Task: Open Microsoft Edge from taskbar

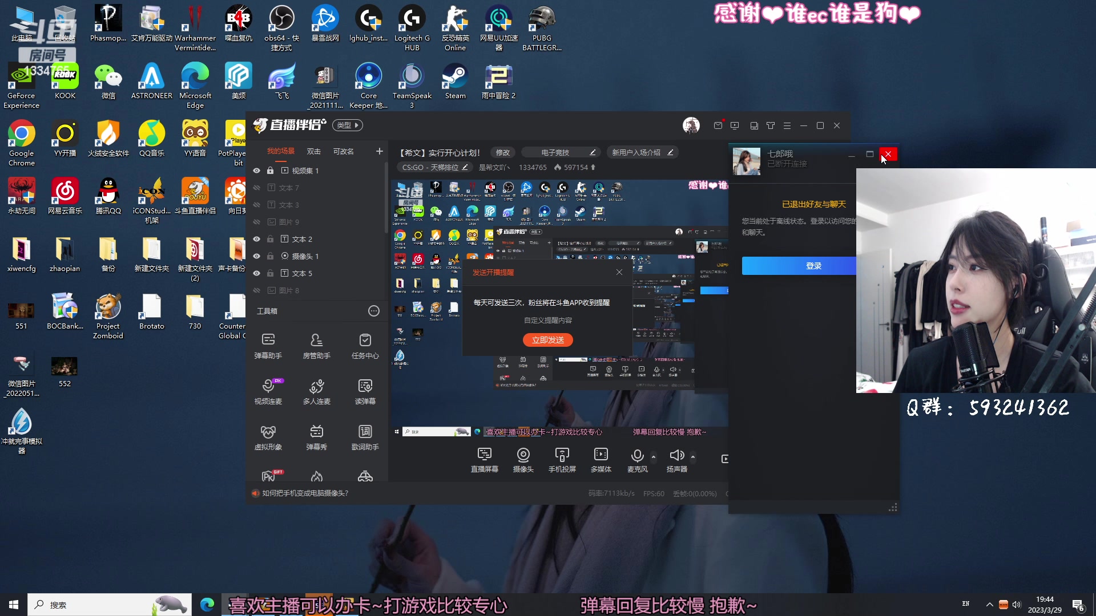Action: 207,605
